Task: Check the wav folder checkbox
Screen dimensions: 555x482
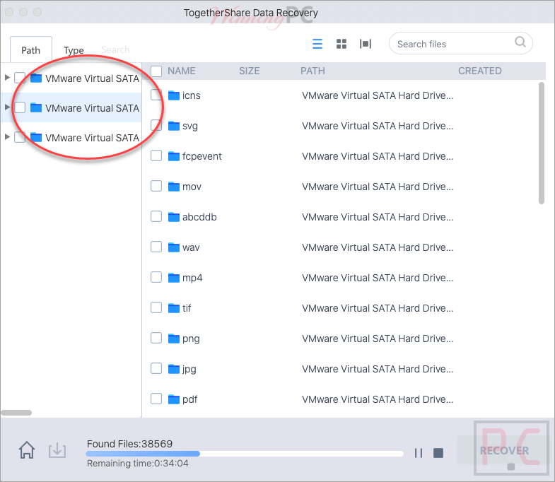Action: (156, 247)
